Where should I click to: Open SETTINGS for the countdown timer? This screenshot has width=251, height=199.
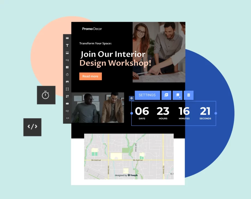tap(147, 95)
